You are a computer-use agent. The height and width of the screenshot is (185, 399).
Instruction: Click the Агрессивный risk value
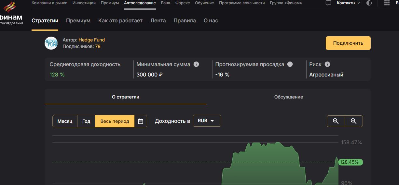click(326, 75)
